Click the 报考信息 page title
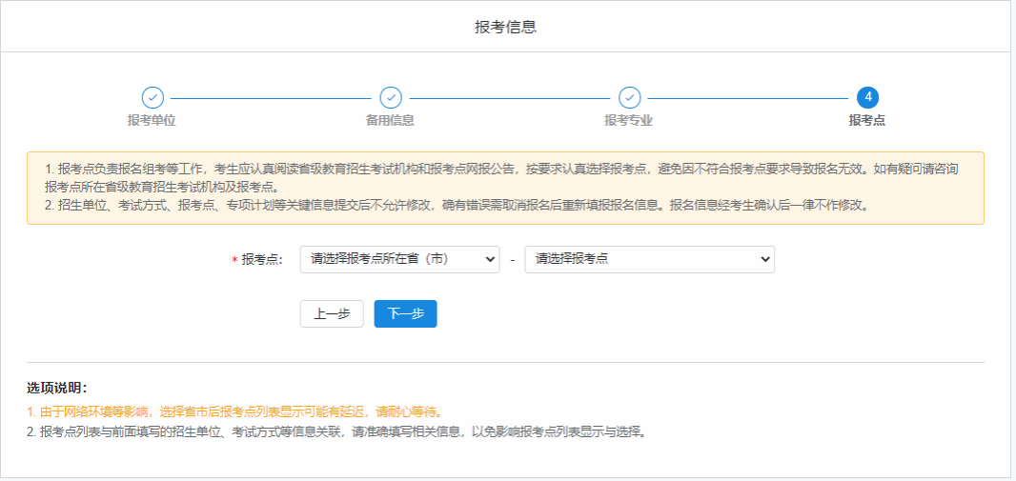 pos(505,28)
